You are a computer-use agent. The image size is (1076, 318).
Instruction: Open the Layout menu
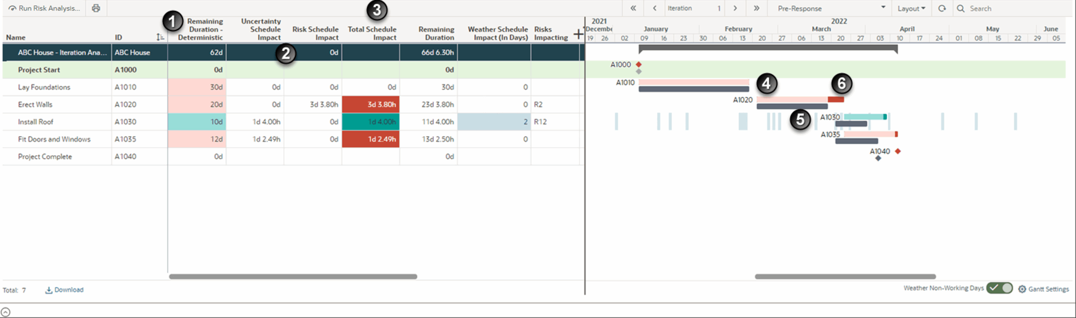click(911, 8)
